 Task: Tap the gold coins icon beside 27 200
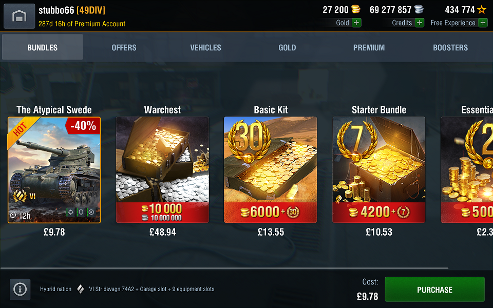click(355, 9)
